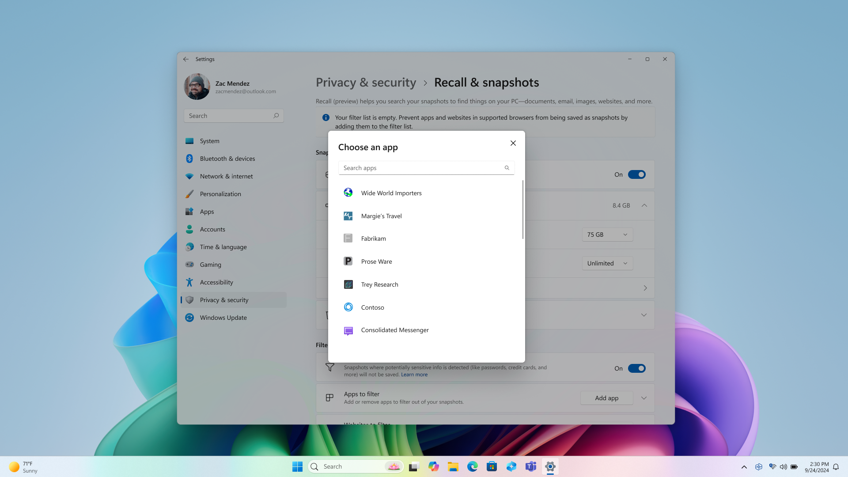
Task: Click the Prose Ware app icon
Action: (348, 261)
